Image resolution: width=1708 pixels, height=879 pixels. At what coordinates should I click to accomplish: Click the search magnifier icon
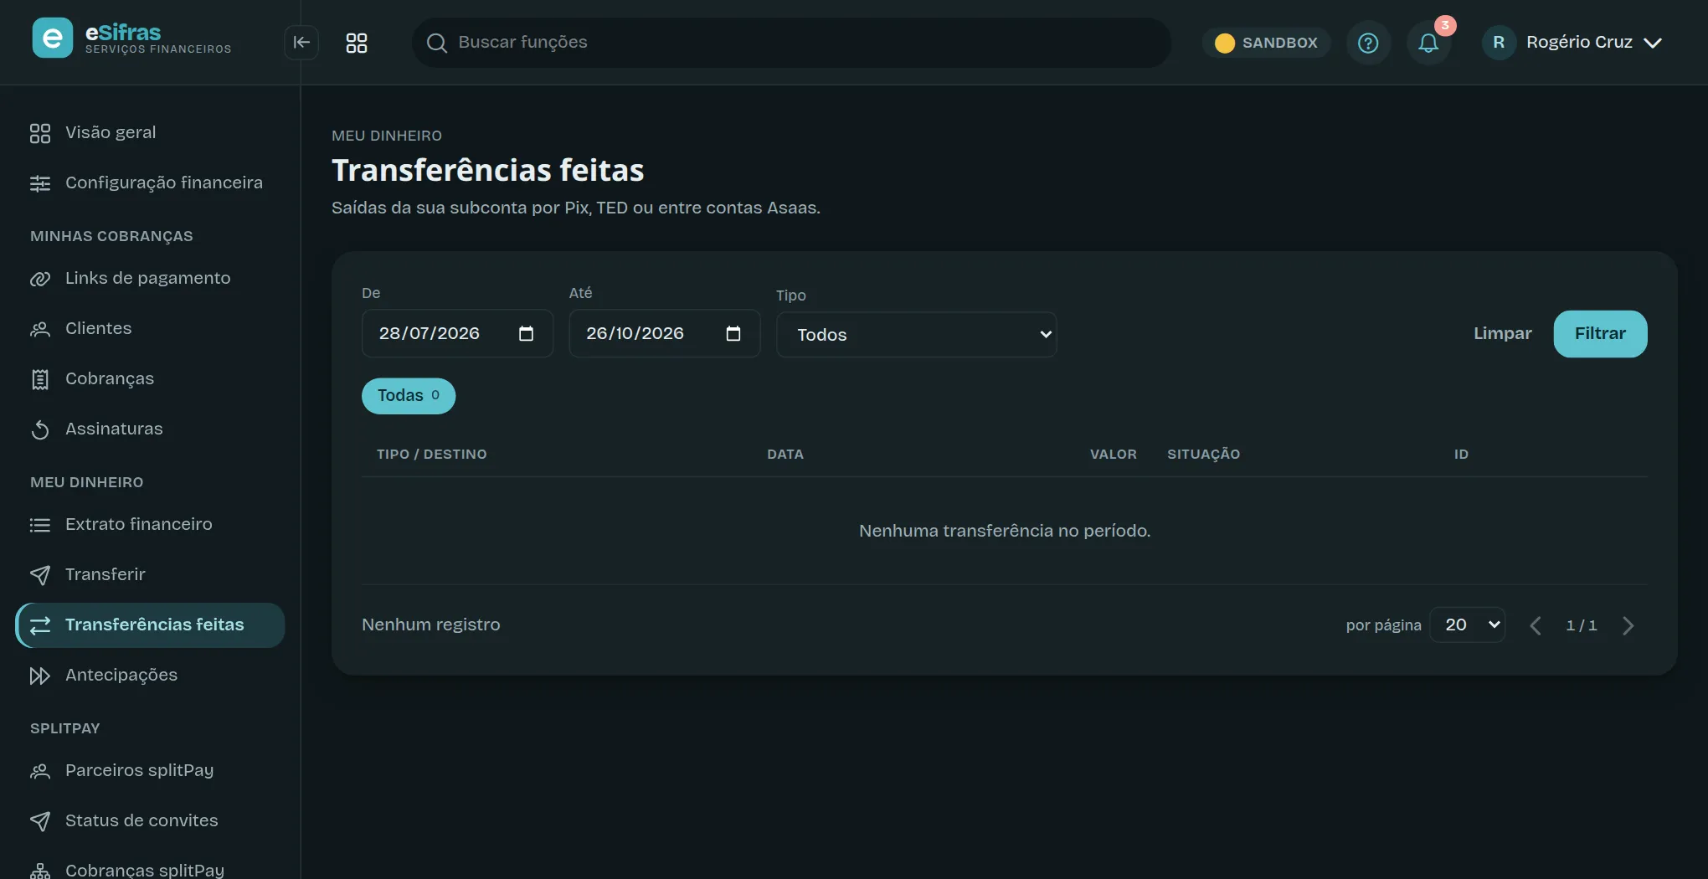436,43
